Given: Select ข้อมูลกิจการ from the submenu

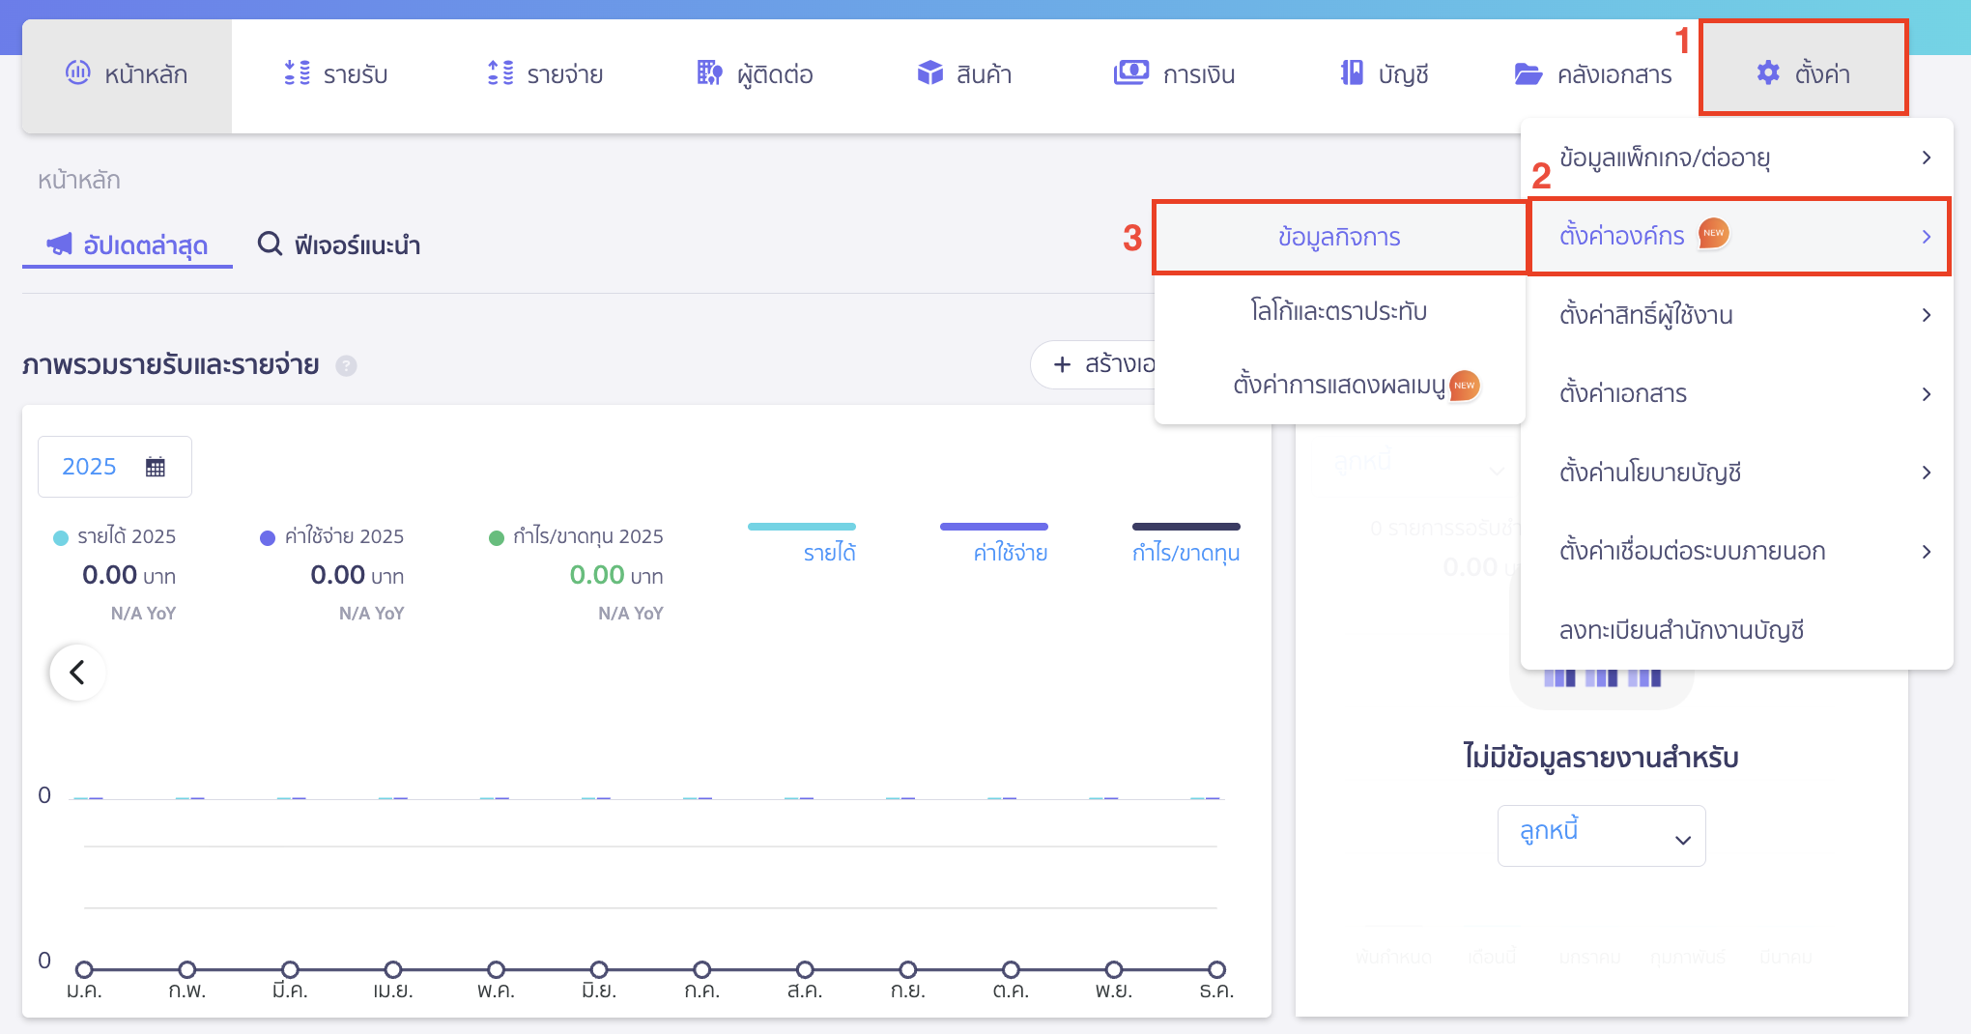Looking at the screenshot, I should 1338,238.
